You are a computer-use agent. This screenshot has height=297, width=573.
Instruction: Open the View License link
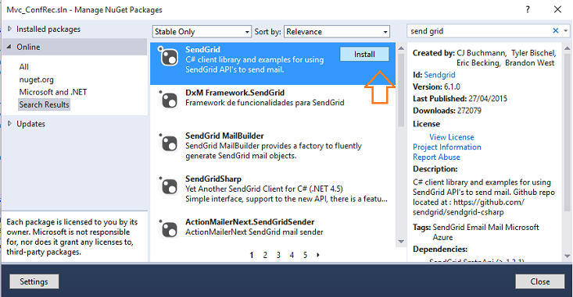452,137
